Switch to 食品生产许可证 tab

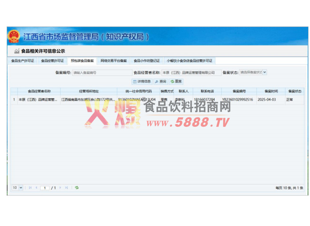point(23,61)
